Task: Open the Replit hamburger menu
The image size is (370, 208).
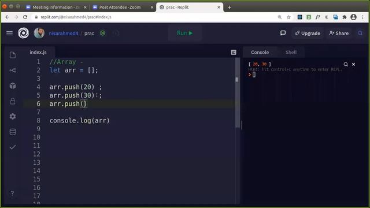Action: click(9, 33)
